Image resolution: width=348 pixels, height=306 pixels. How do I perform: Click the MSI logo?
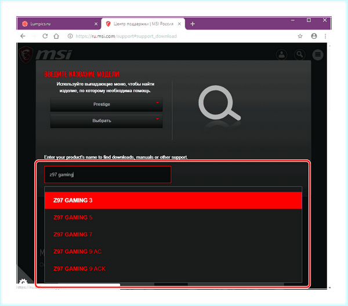(x=45, y=54)
